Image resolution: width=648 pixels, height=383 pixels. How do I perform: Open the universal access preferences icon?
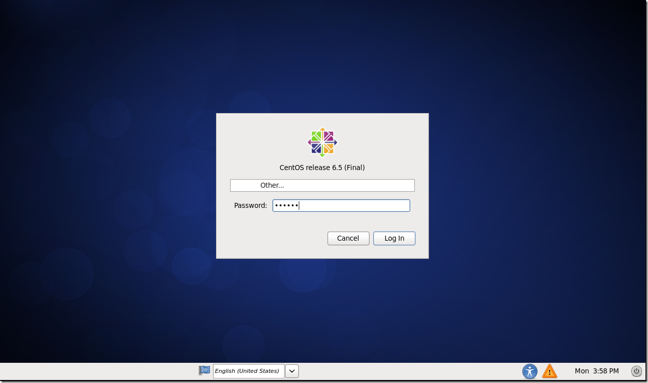tap(530, 371)
